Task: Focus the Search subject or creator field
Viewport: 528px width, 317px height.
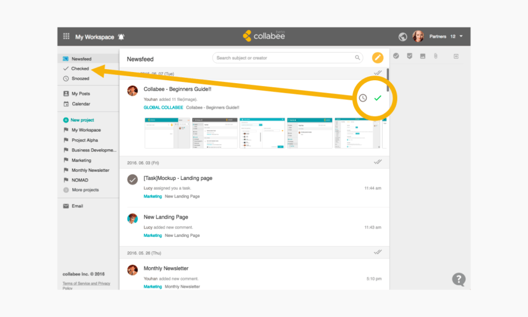Action: 287,58
